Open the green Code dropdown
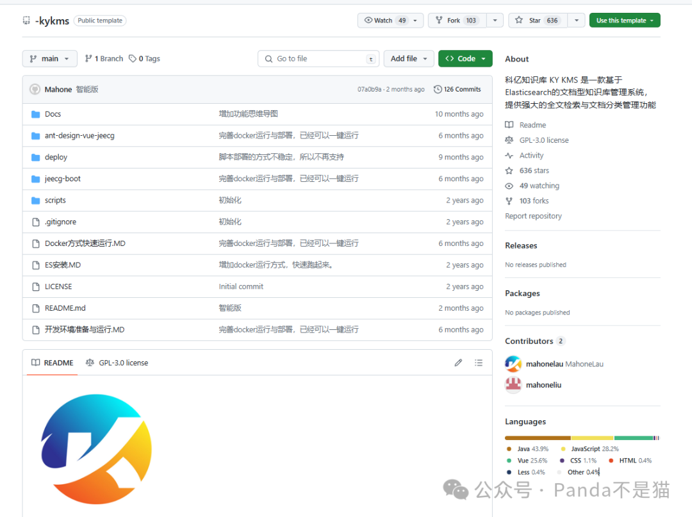692x517 pixels. [x=465, y=59]
